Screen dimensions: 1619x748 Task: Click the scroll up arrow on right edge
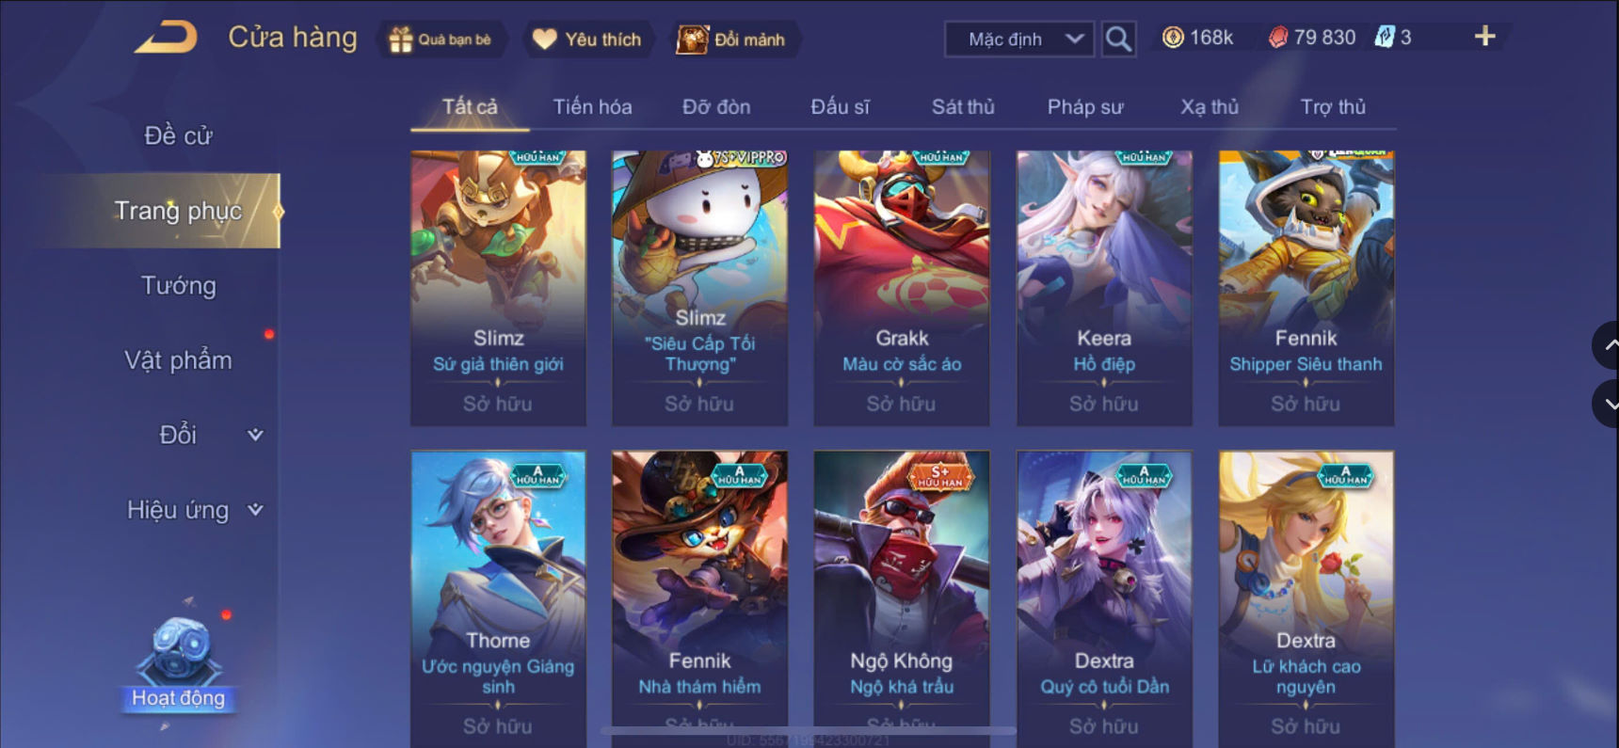[x=1607, y=345]
